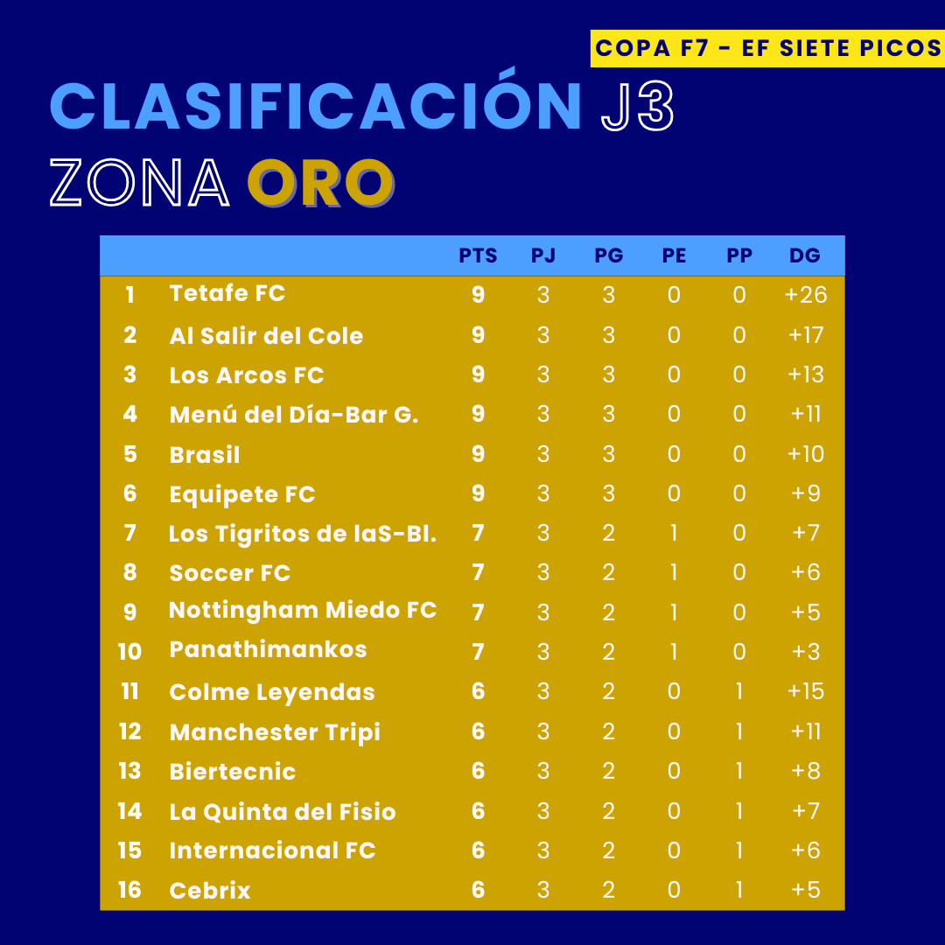Select the Brasil team name
Image resolution: width=945 pixels, height=945 pixels.
pos(205,455)
